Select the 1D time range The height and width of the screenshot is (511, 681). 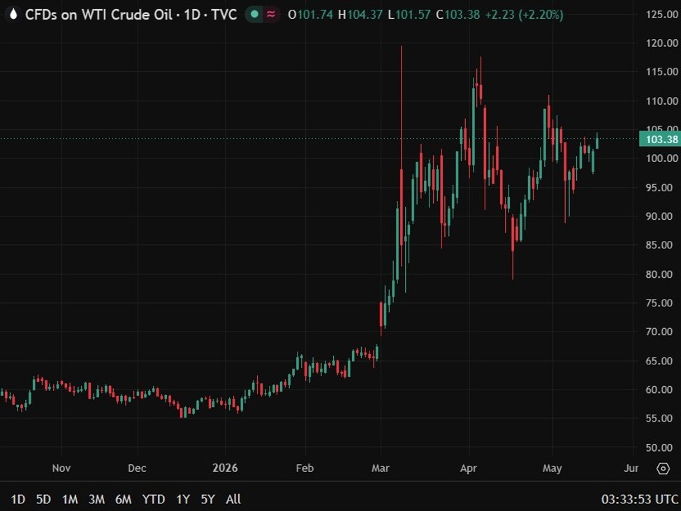pyautogui.click(x=17, y=499)
